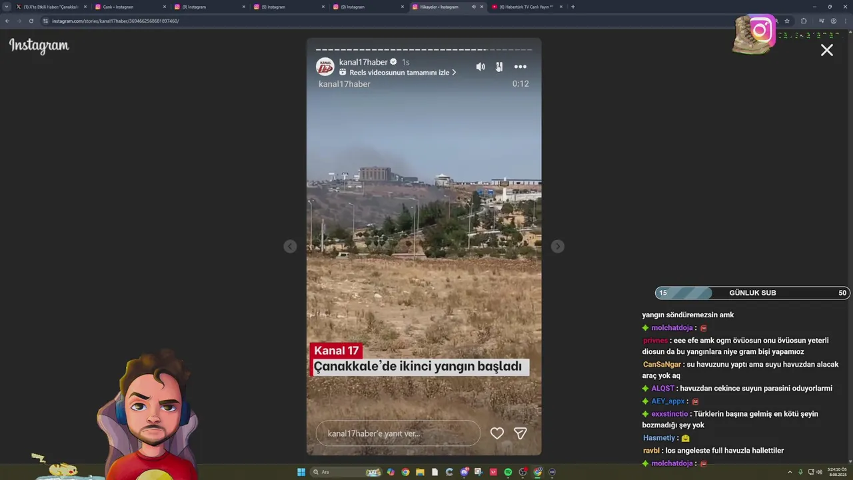
Task: Click the microphone icon in the system tray
Action: [800, 472]
